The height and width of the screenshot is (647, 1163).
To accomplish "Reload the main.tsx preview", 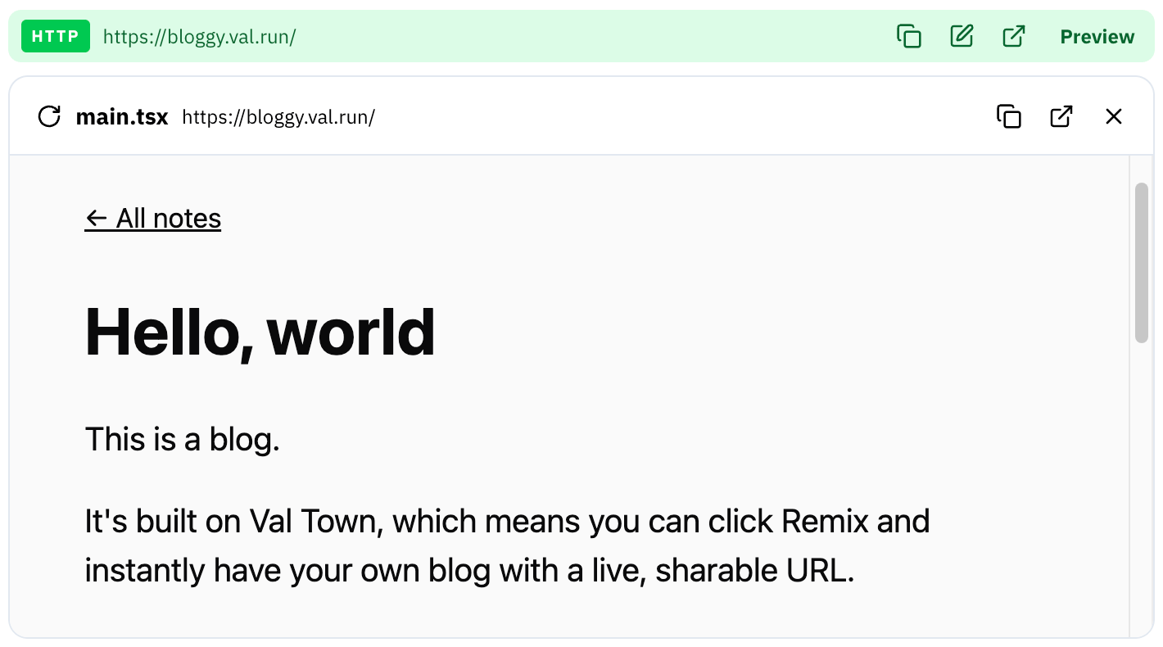I will click(49, 116).
